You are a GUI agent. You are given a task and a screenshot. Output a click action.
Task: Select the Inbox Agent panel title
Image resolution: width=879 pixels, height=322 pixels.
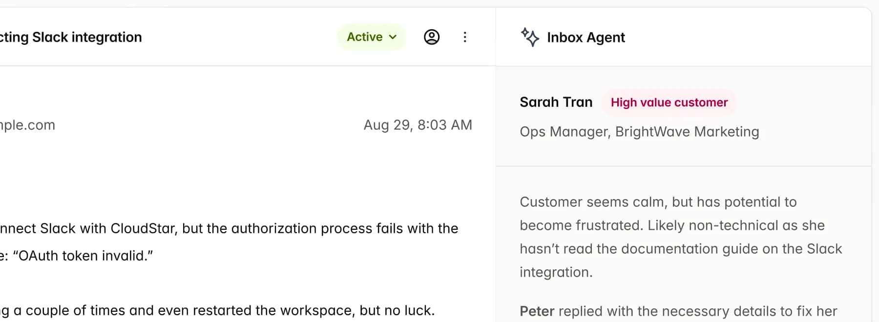[x=586, y=38]
